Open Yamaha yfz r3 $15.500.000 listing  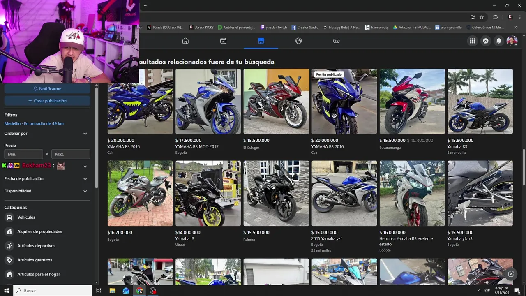point(480,204)
